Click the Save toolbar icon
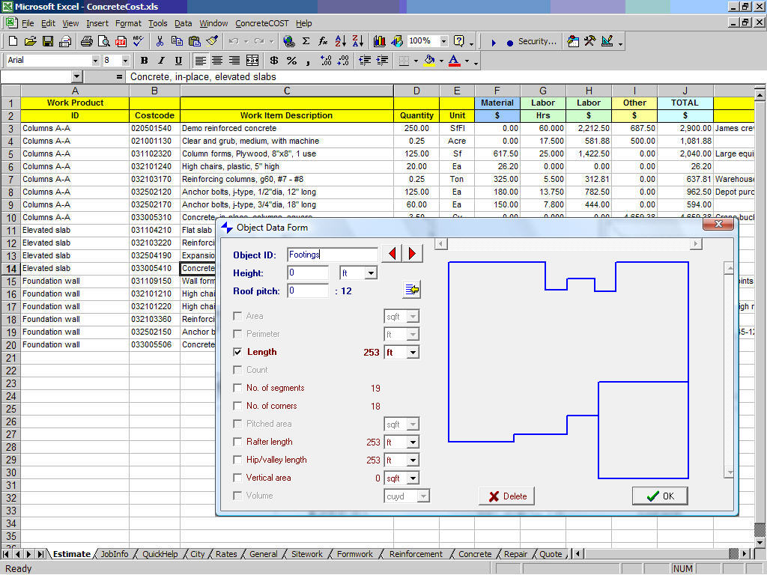 click(48, 42)
